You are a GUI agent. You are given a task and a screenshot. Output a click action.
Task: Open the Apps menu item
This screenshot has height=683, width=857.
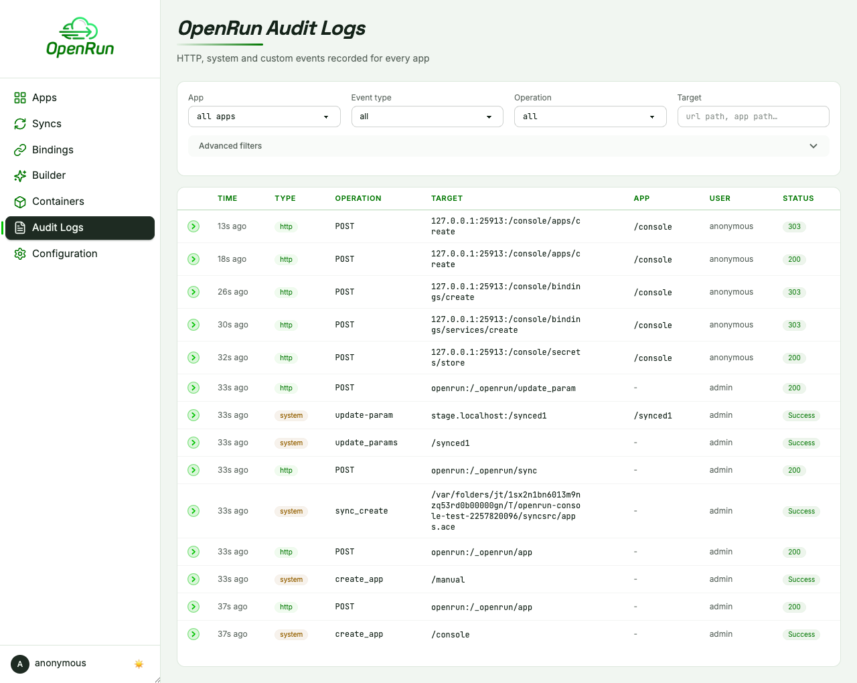click(x=80, y=98)
